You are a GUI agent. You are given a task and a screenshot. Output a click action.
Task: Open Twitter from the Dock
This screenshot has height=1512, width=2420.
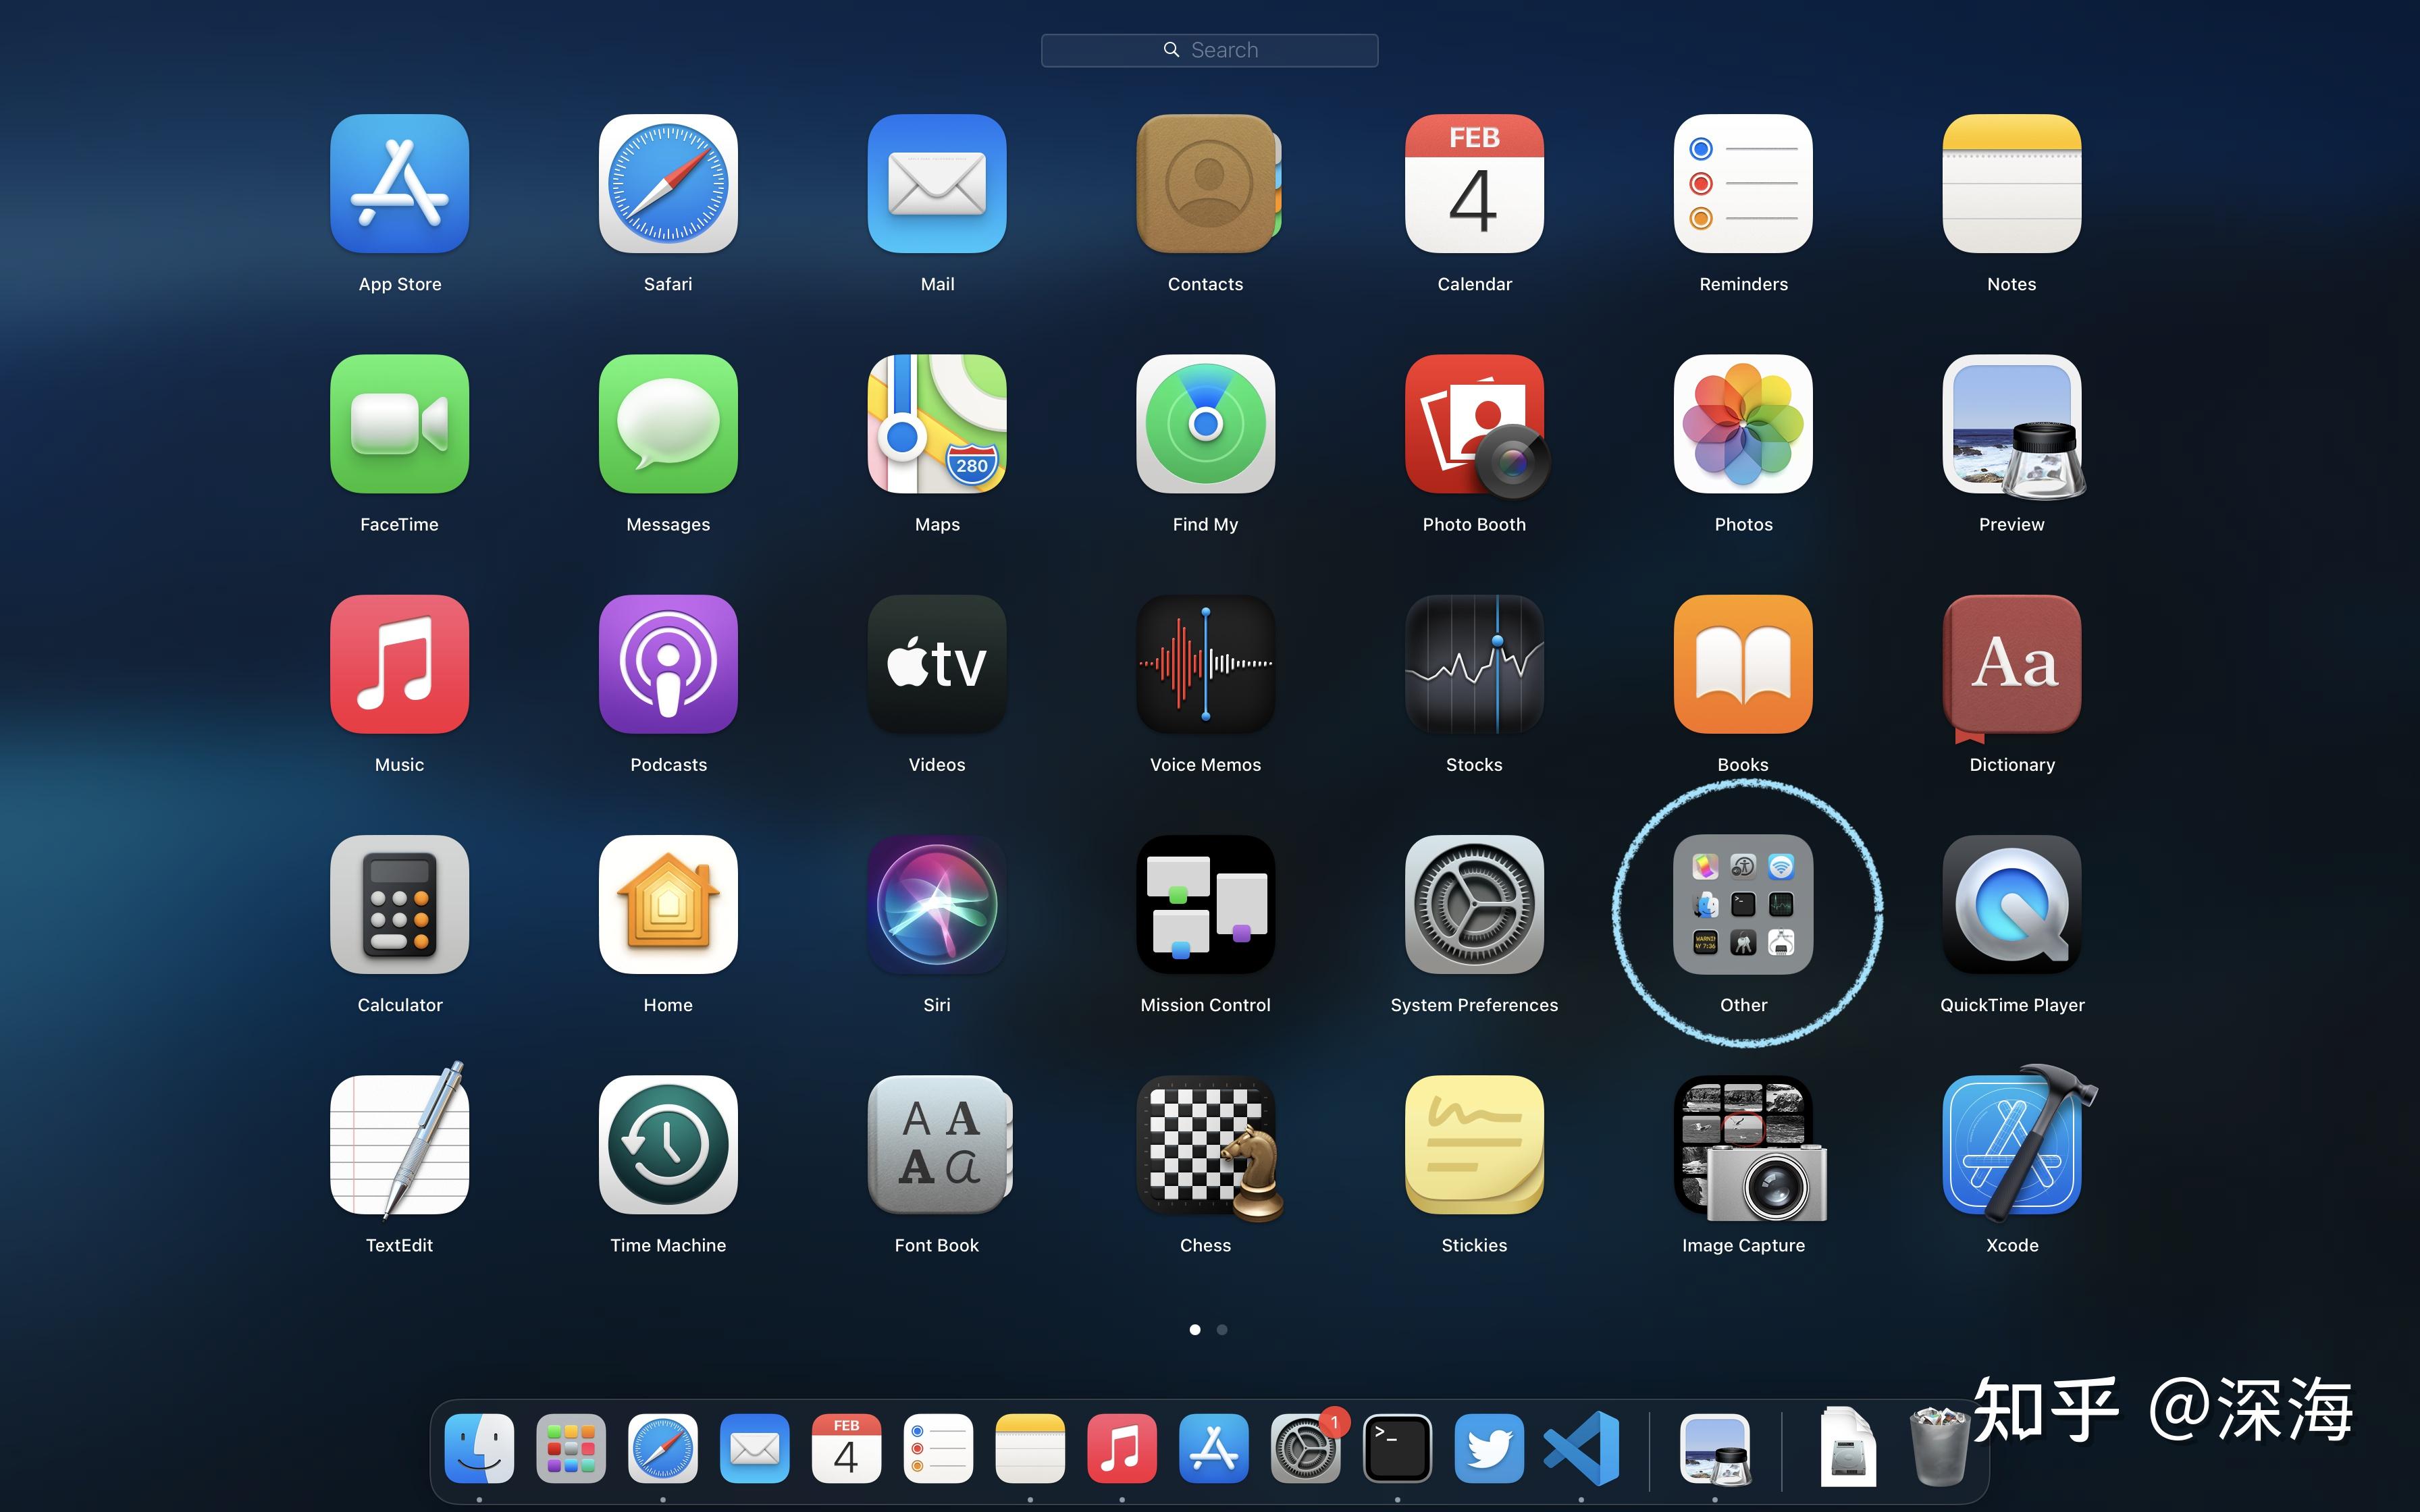point(1489,1447)
